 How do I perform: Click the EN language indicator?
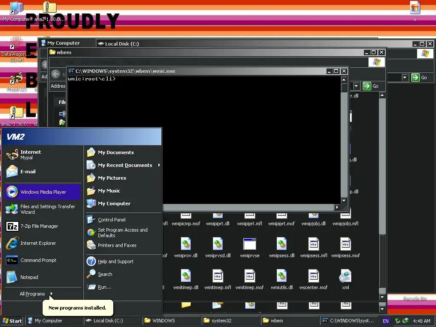pos(385,321)
